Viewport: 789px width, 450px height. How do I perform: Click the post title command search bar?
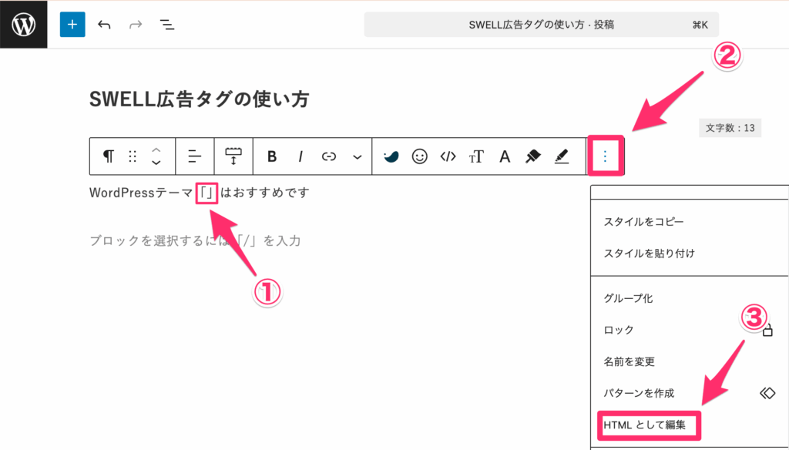coord(541,25)
